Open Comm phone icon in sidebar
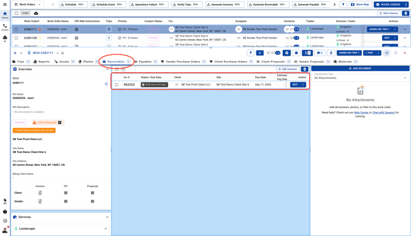 tap(5, 27)
